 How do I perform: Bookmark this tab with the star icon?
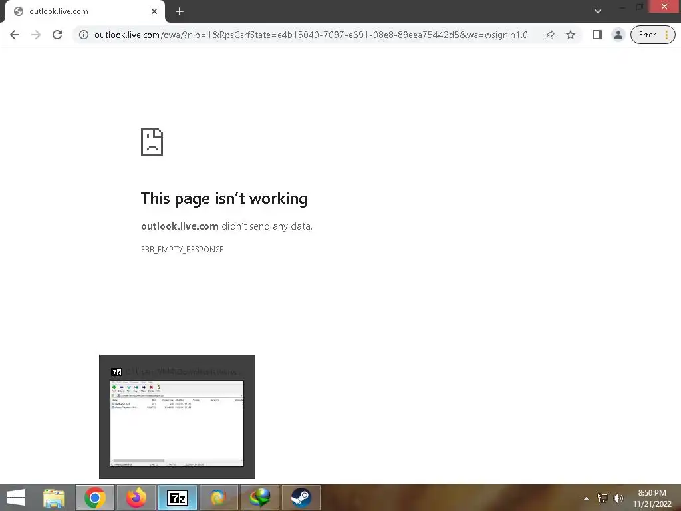pos(571,35)
